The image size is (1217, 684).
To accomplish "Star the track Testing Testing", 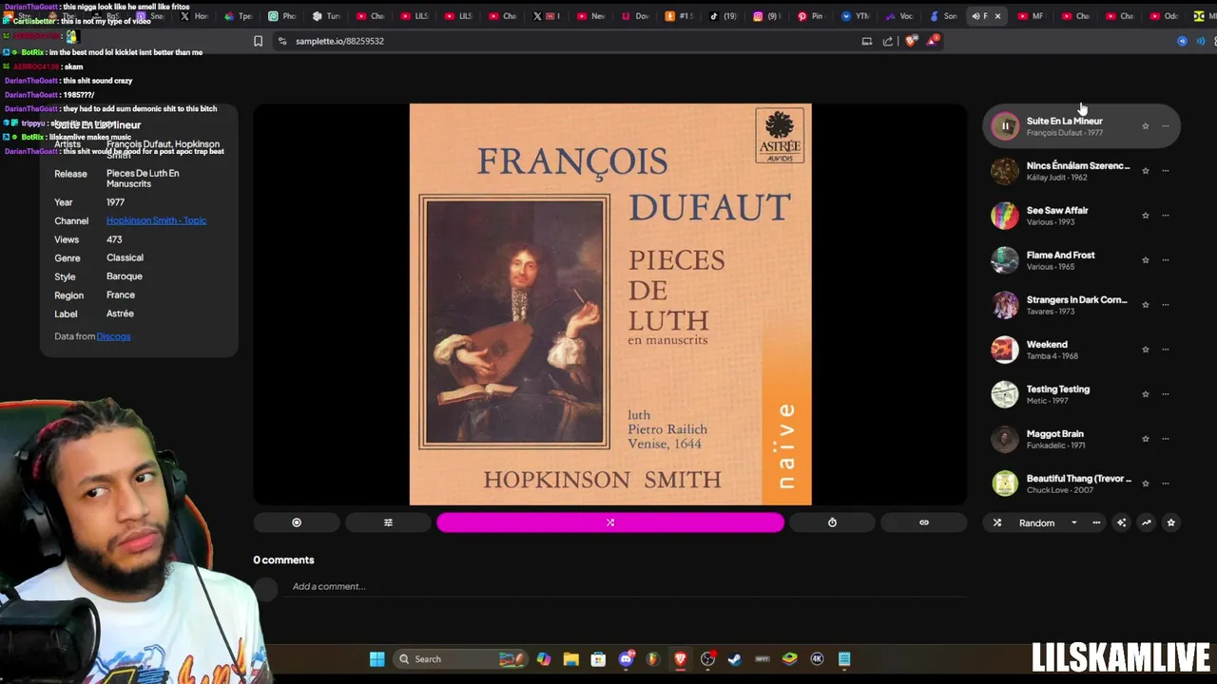I will [x=1146, y=394].
